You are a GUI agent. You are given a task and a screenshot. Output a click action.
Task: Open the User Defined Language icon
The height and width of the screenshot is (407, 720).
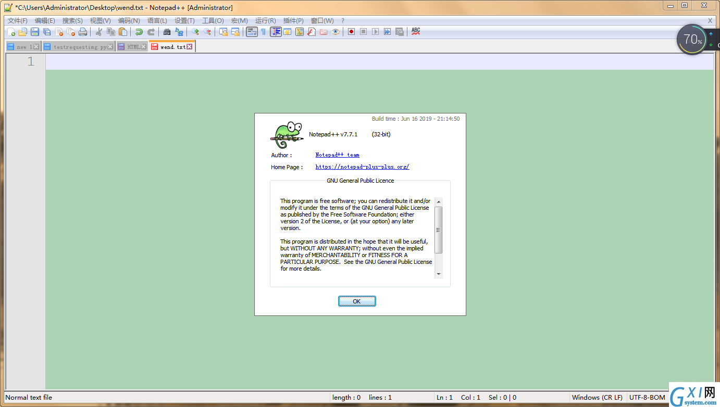pos(288,32)
